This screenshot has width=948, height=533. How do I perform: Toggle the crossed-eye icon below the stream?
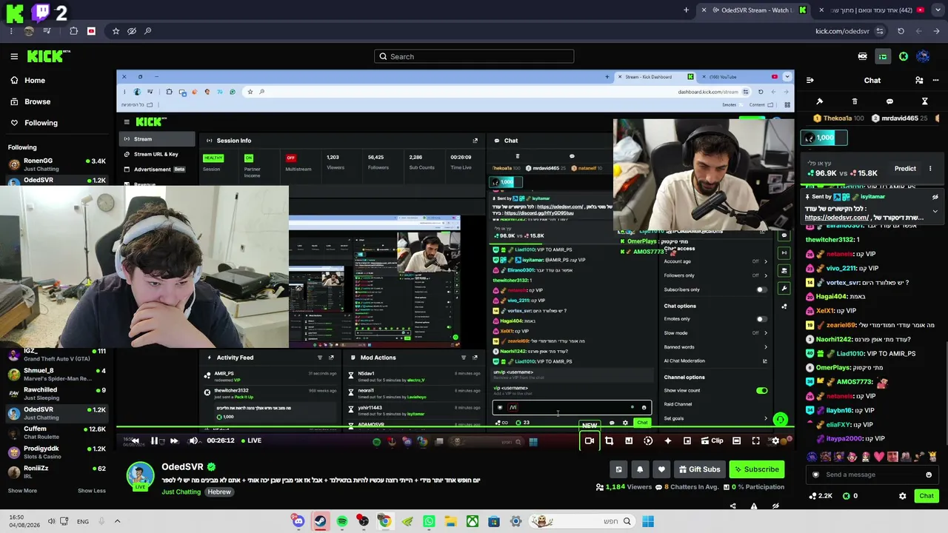[x=775, y=506]
